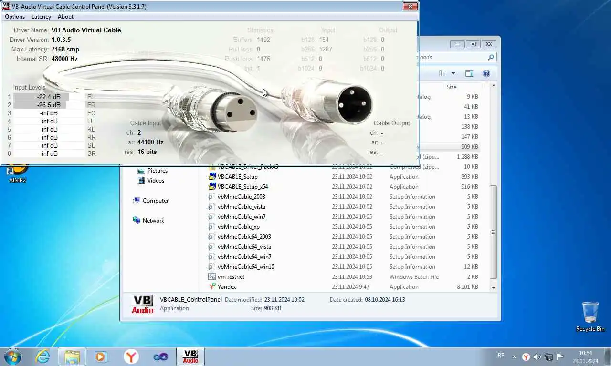This screenshot has height=366, width=611.
Task: Select vbMmeCable64_2003 file icon
Action: coord(212,236)
